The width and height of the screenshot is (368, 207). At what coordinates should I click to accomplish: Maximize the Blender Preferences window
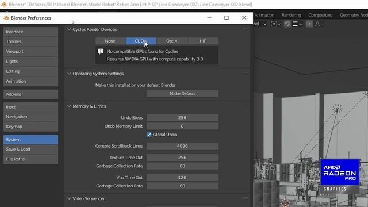pyautogui.click(x=227, y=18)
